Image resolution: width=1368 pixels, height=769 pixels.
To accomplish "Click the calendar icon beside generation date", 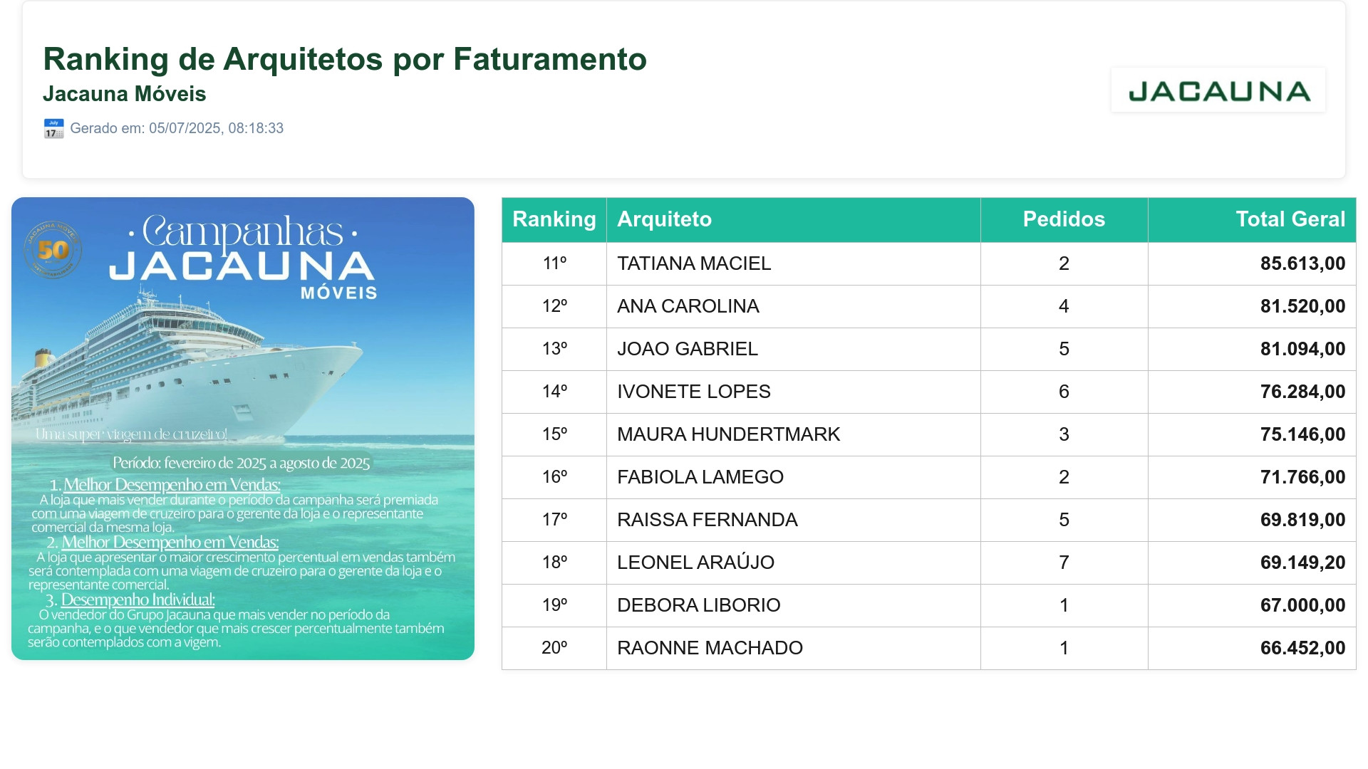I will coord(53,128).
